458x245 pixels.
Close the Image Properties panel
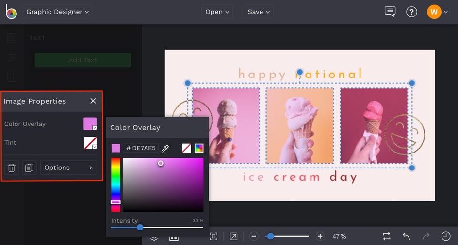[93, 101]
